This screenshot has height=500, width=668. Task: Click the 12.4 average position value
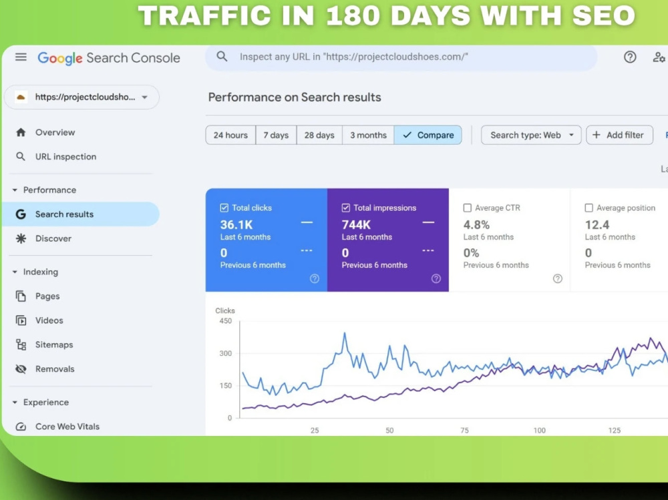[x=597, y=225]
